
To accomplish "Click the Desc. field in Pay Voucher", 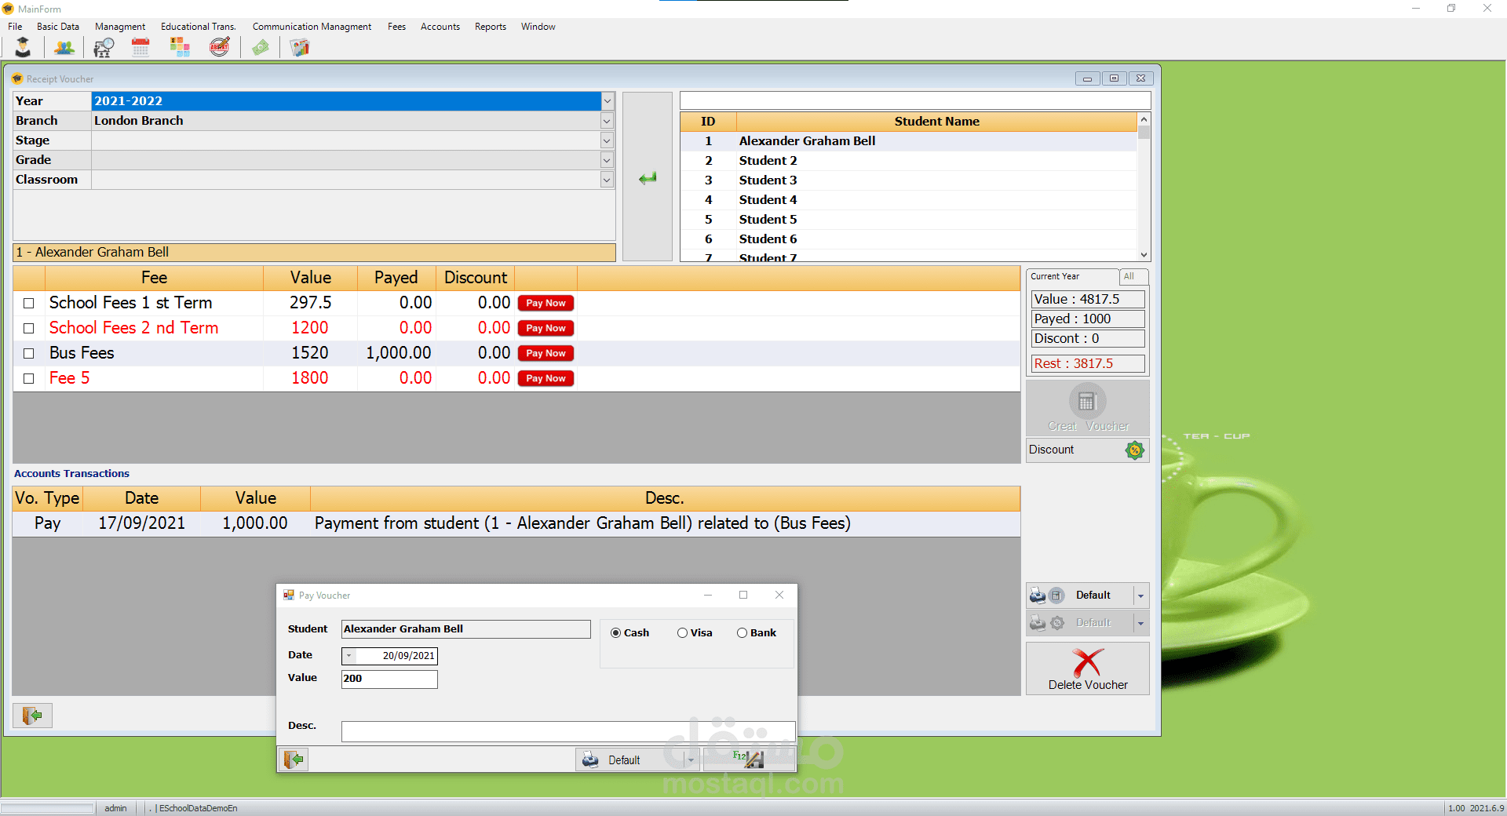I will pos(568,731).
